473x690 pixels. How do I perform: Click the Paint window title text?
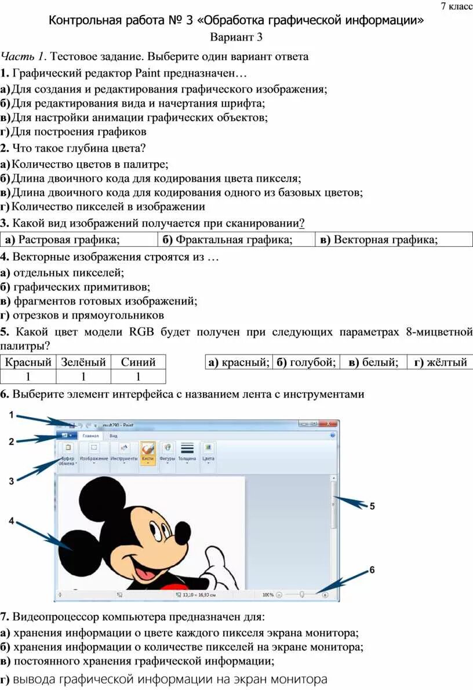coord(118,425)
